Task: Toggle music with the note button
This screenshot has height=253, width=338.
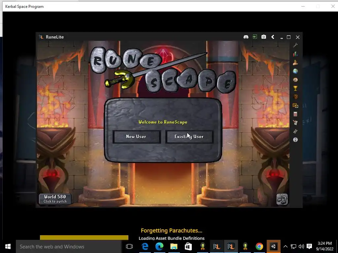Action: 282,199
